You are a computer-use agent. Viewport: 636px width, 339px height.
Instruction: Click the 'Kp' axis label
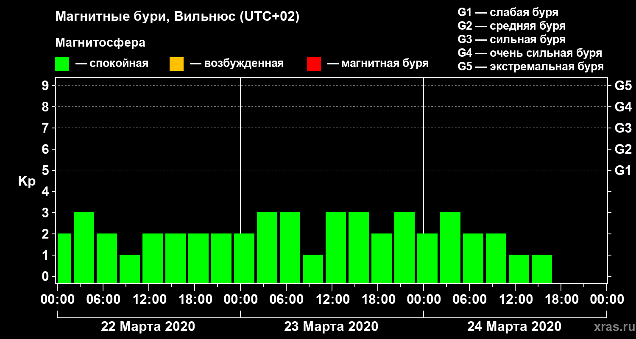point(27,182)
